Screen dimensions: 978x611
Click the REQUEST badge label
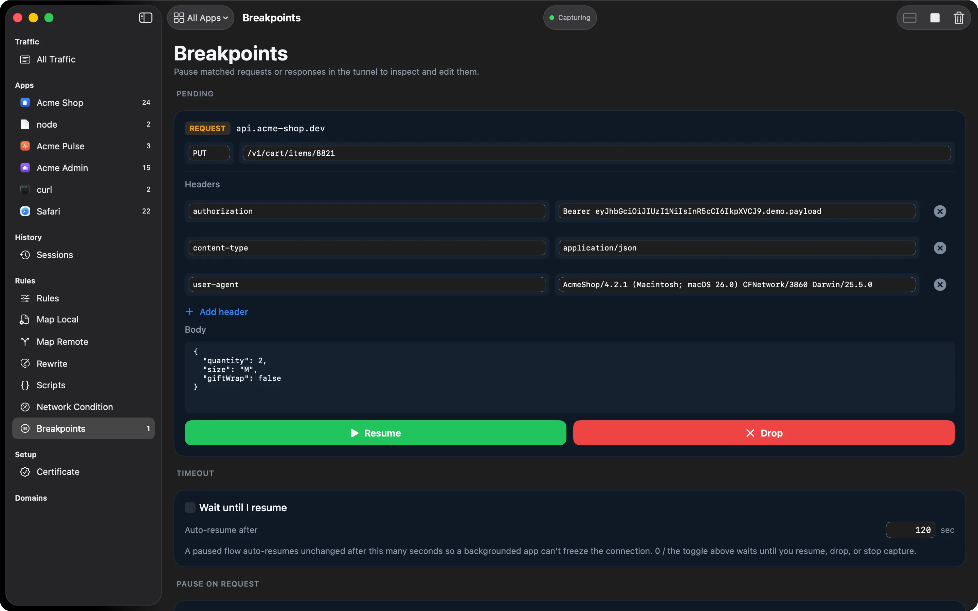[207, 129]
